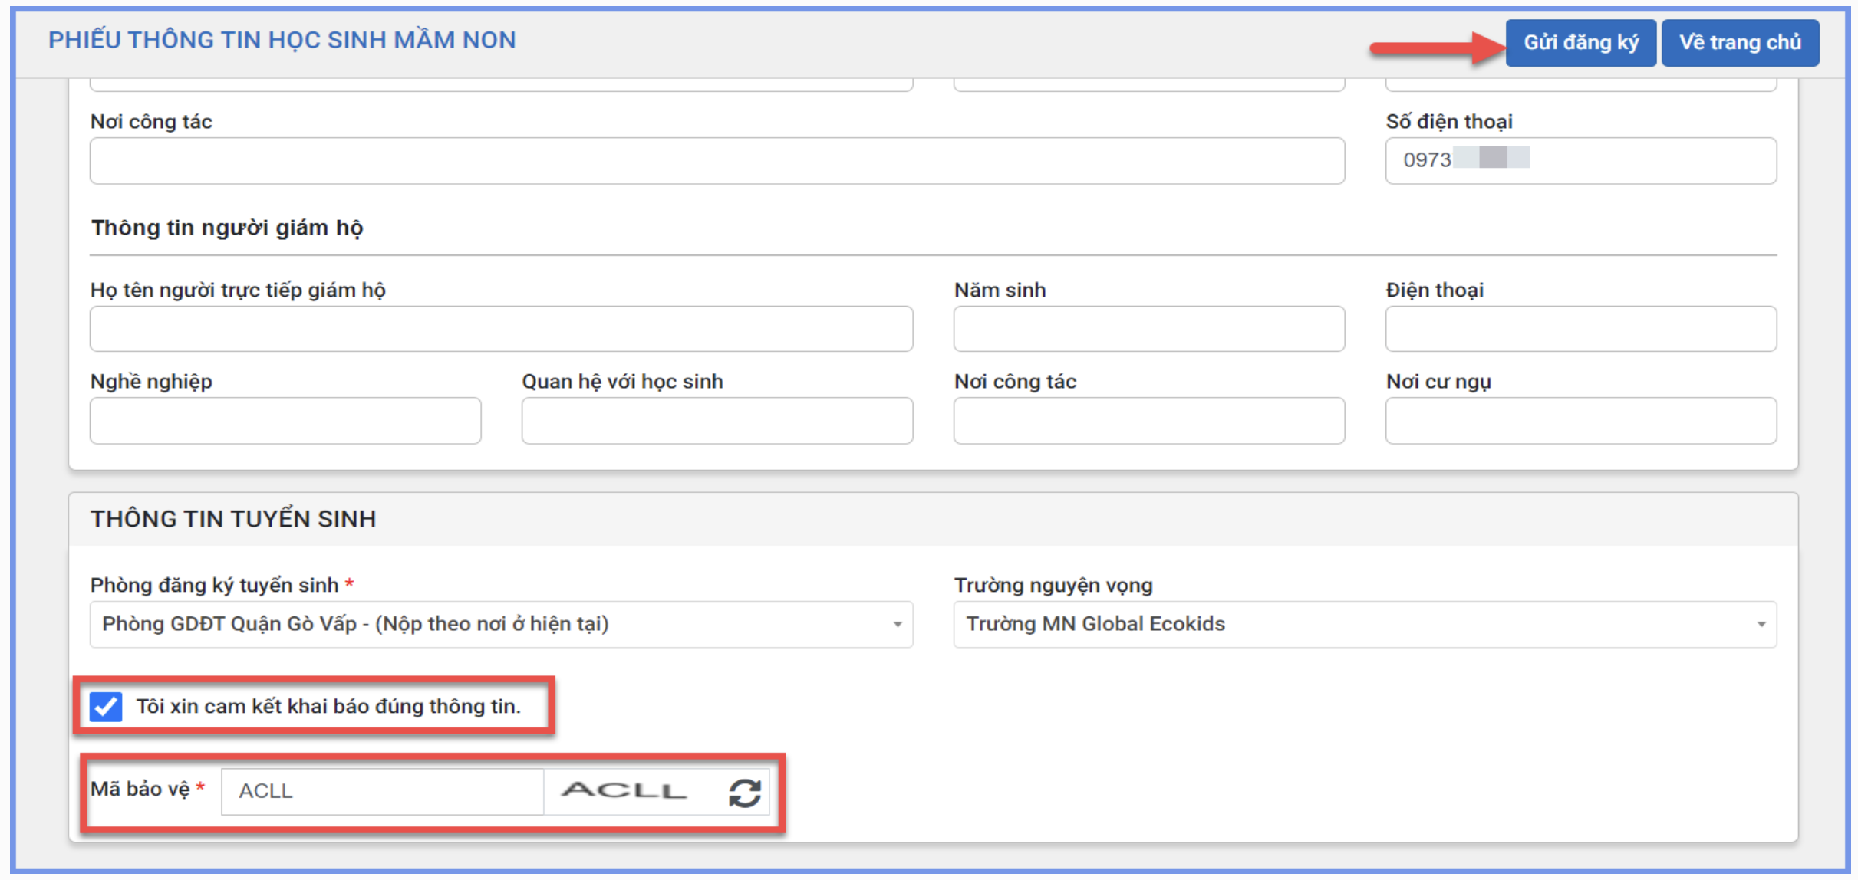Viewport: 1858px width, 880px height.
Task: Click the guardian Năm sinh field
Action: 1148,329
